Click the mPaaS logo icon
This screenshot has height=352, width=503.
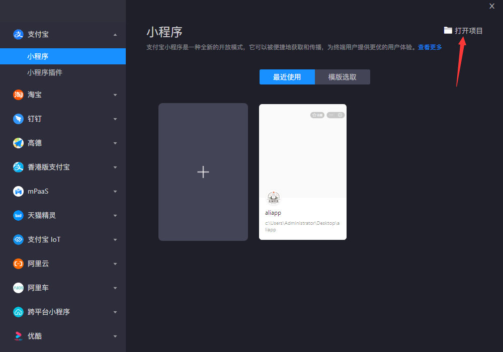click(x=18, y=191)
